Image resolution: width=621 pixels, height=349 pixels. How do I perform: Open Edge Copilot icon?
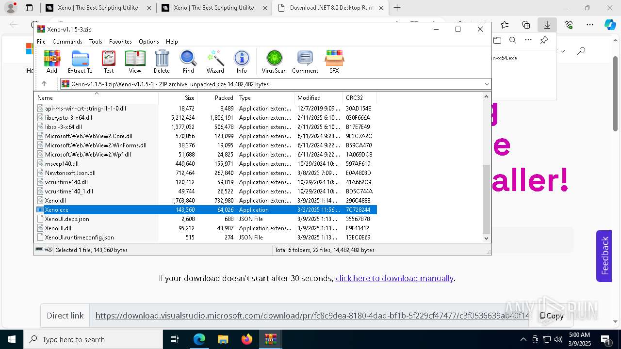click(x=610, y=25)
